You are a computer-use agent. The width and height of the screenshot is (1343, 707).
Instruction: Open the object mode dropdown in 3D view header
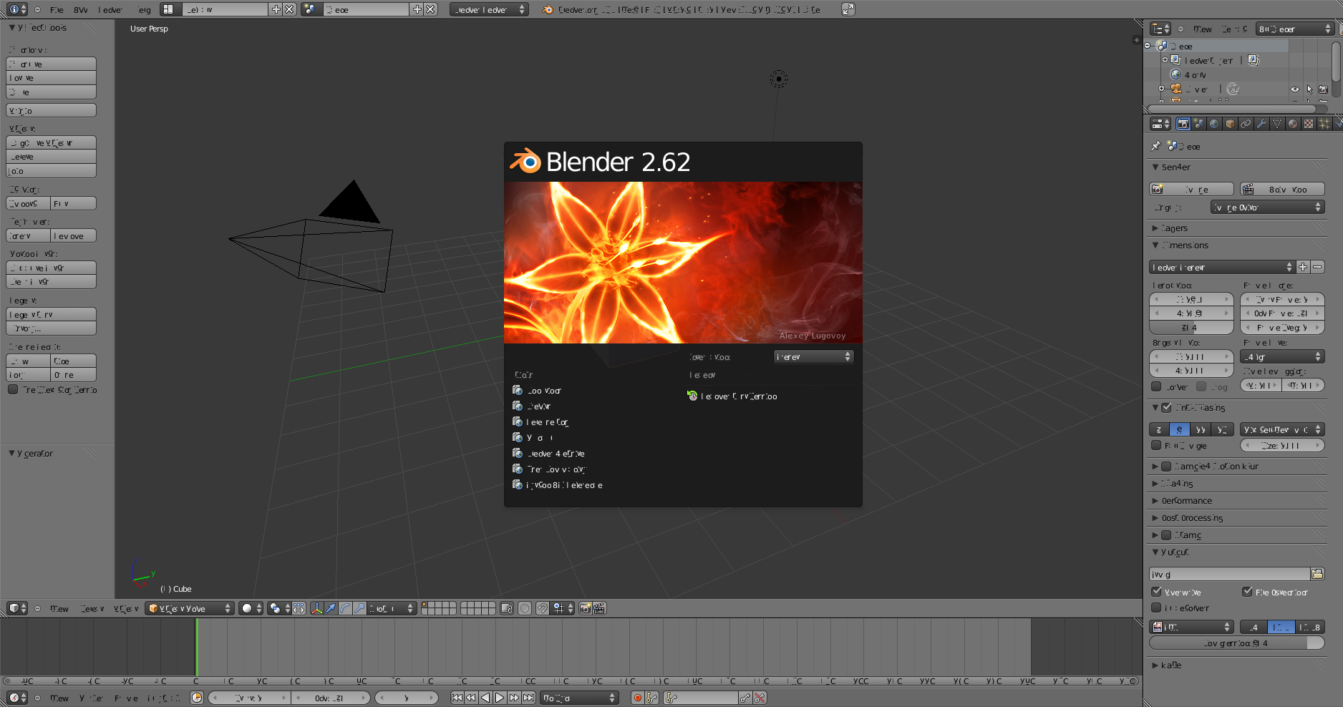pos(190,608)
